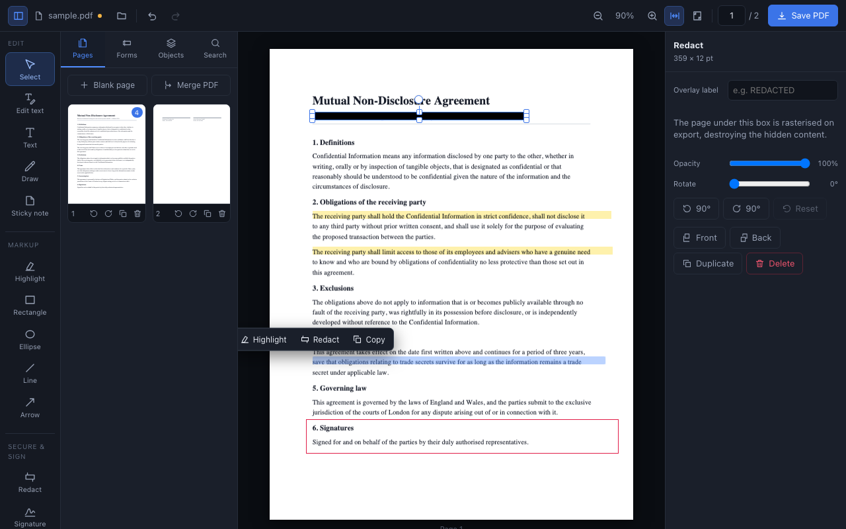This screenshot has width=846, height=529.
Task: Click the '1. Definitions' heading
Action: (x=334, y=142)
